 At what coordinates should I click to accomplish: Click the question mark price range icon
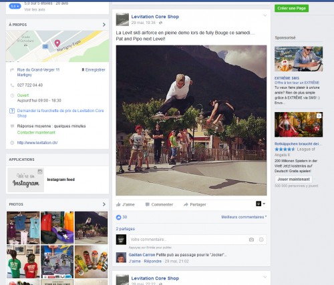click(12, 111)
